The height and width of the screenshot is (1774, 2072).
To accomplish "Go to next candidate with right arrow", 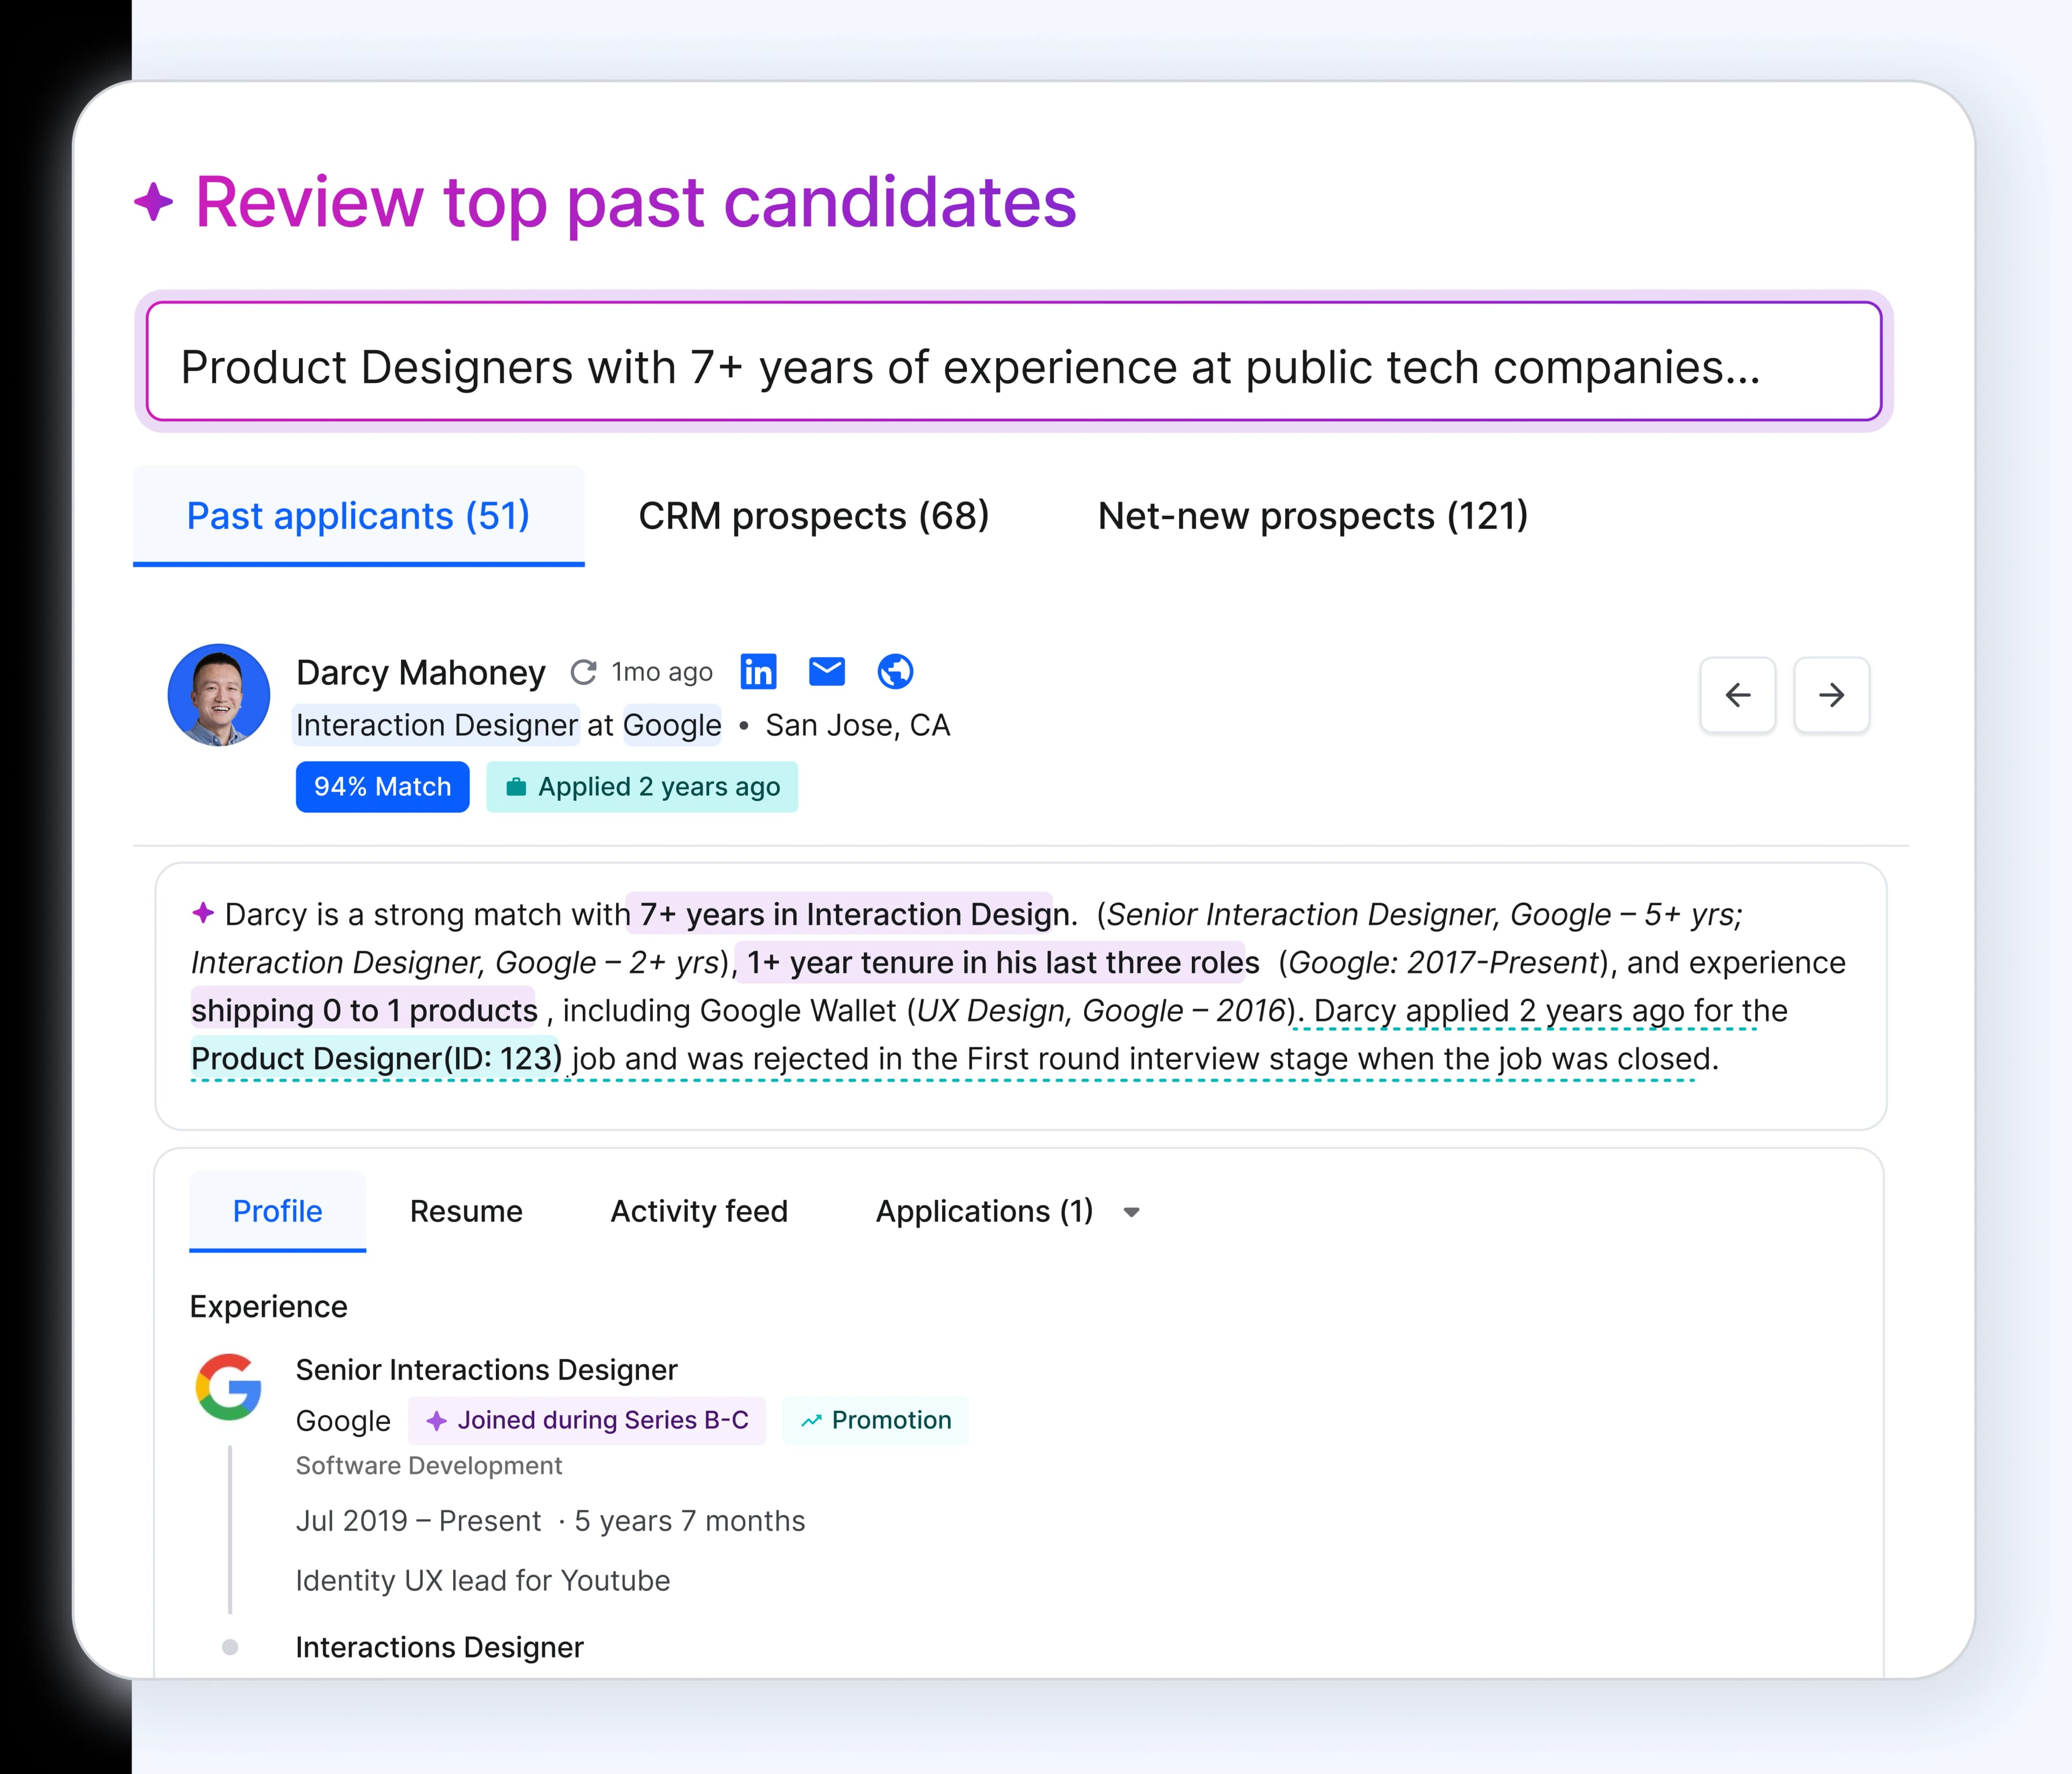I will (x=1831, y=695).
